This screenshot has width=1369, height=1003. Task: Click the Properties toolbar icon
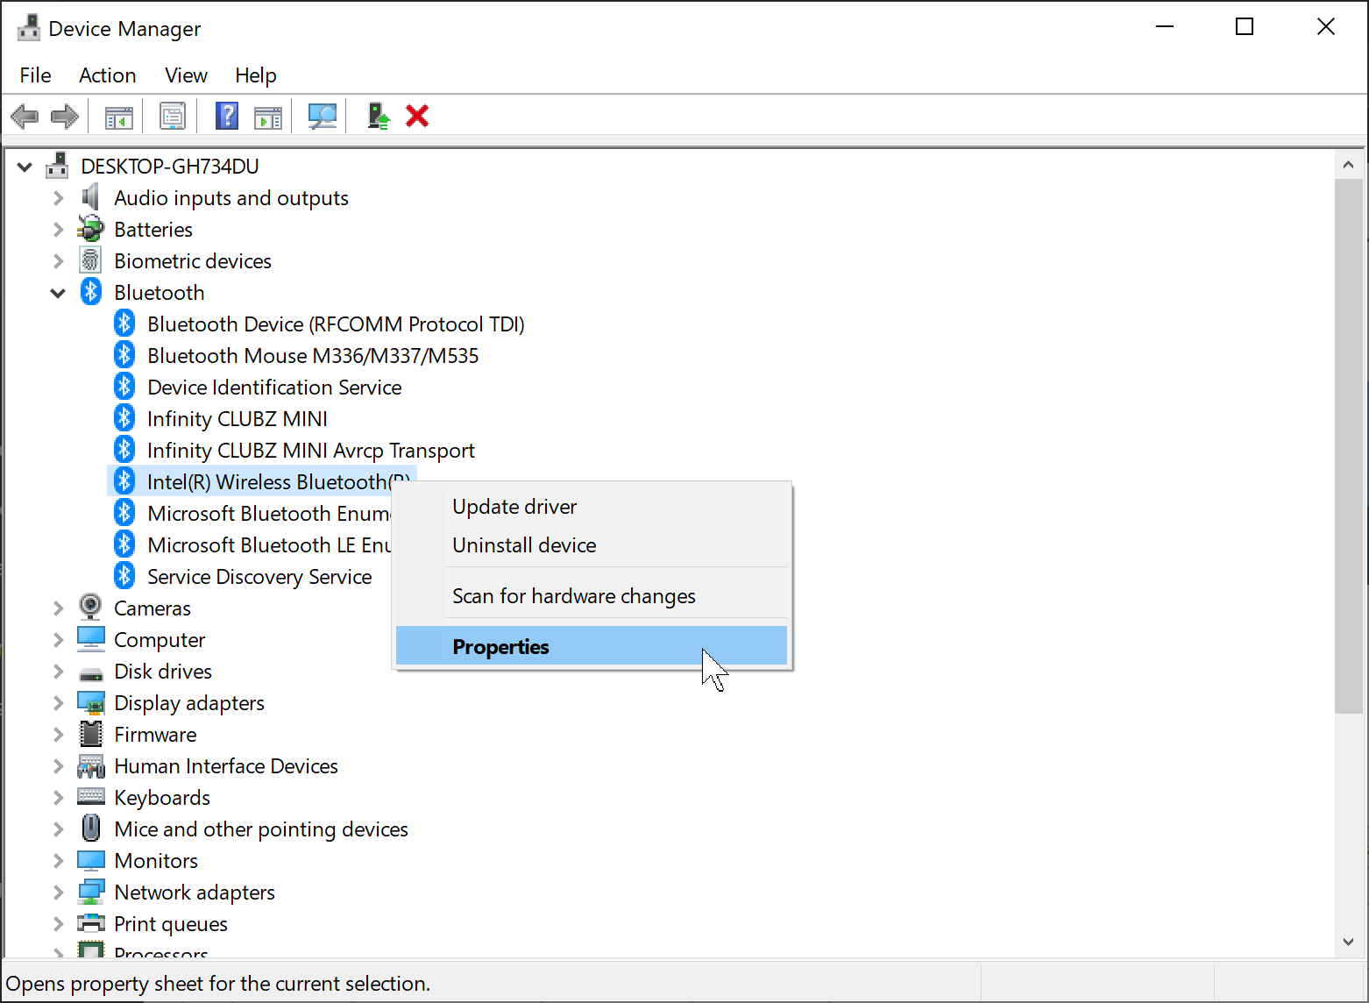173,116
